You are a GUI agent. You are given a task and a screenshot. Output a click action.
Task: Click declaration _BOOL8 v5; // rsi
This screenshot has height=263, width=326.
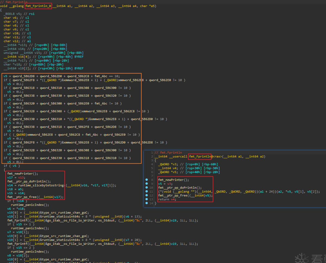(x=19, y=14)
